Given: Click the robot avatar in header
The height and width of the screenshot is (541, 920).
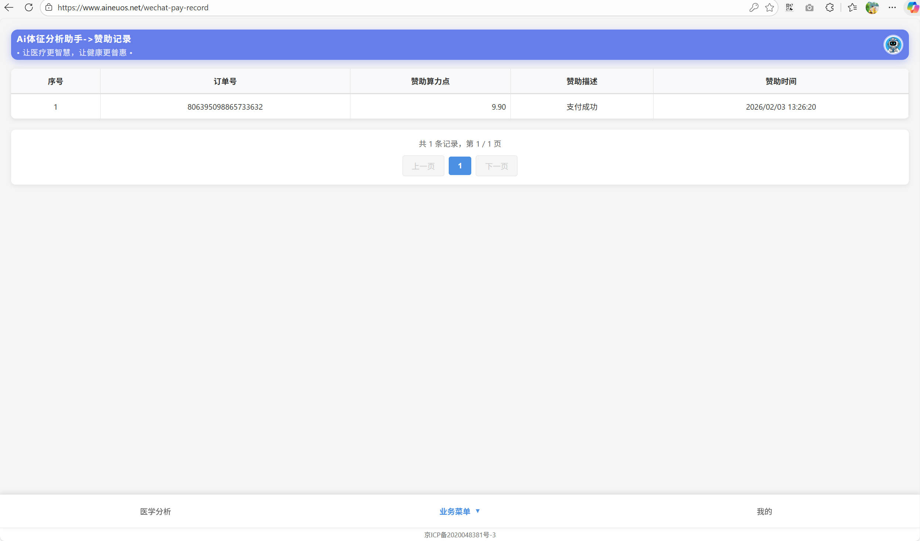Looking at the screenshot, I should pyautogui.click(x=893, y=45).
